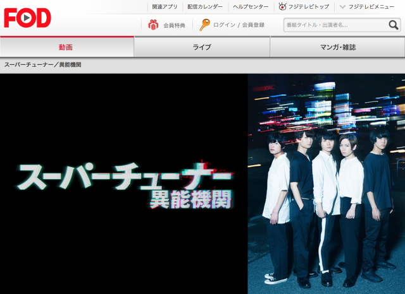Open 会員特典 member benefits
The width and height of the screenshot is (405, 294).
(175, 25)
